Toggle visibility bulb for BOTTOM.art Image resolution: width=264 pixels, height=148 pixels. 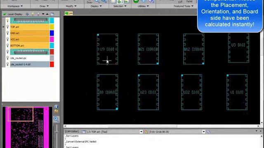click(7, 46)
